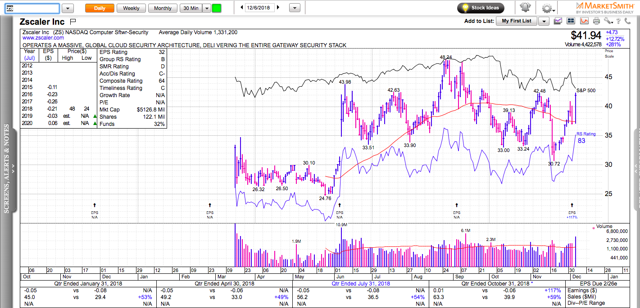Click the 24.76 low price label
640x308 pixels.
(x=325, y=198)
